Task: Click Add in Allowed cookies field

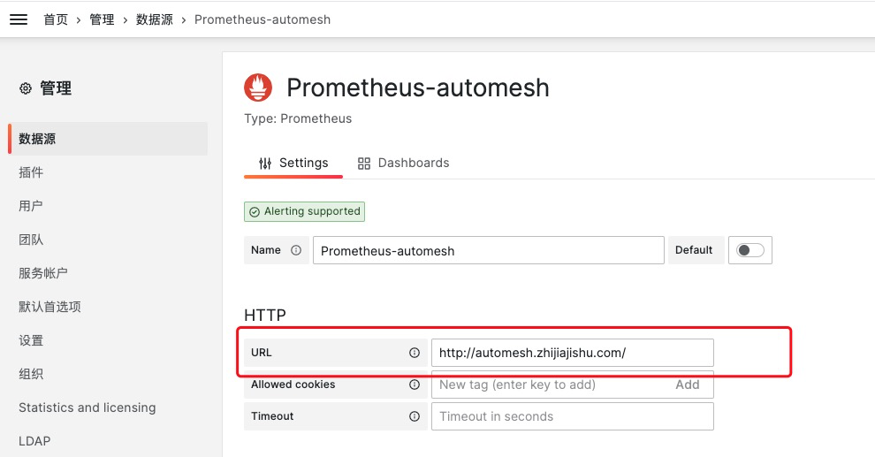Action: pyautogui.click(x=688, y=385)
